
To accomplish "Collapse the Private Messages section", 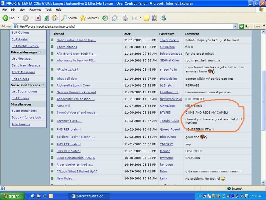I will 40,52.
